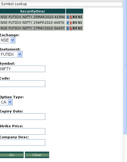Open the Option Type dropdown showing CA
Image resolution: width=127 pixels, height=162 pixels.
click(x=6, y=102)
